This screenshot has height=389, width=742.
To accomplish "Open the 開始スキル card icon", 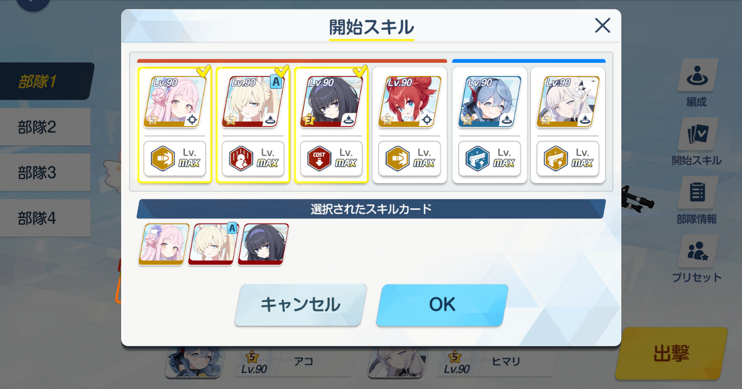I will tap(698, 134).
